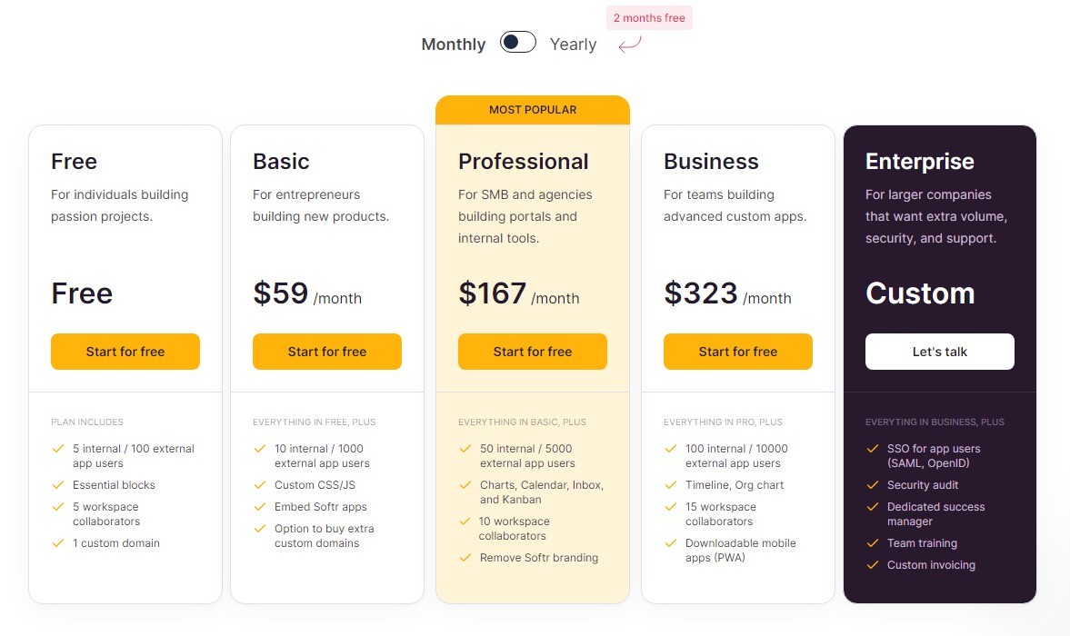Click 'Start for free' under the Professional plan
Screen dimensions: 1070x636
[x=532, y=352]
